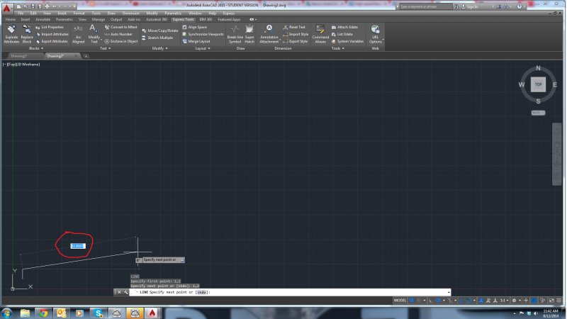Toggle the grid display in status bar

[x=411, y=301]
